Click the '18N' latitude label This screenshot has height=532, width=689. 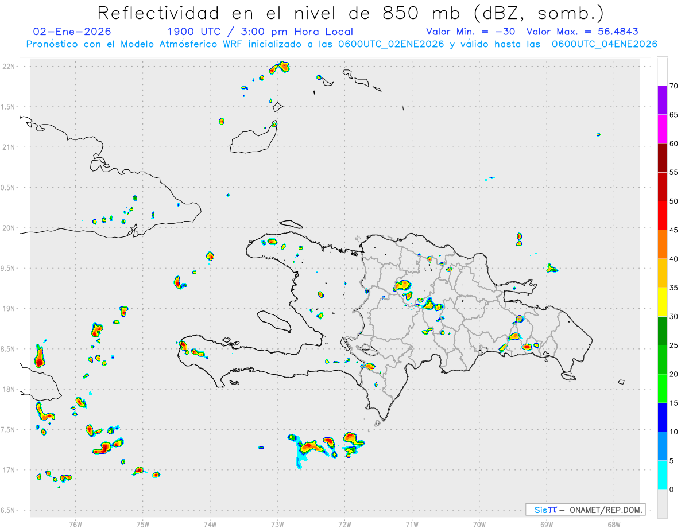coord(10,390)
